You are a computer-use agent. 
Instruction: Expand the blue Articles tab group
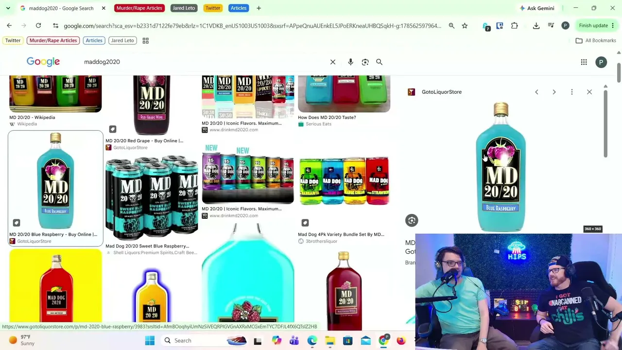(x=239, y=8)
